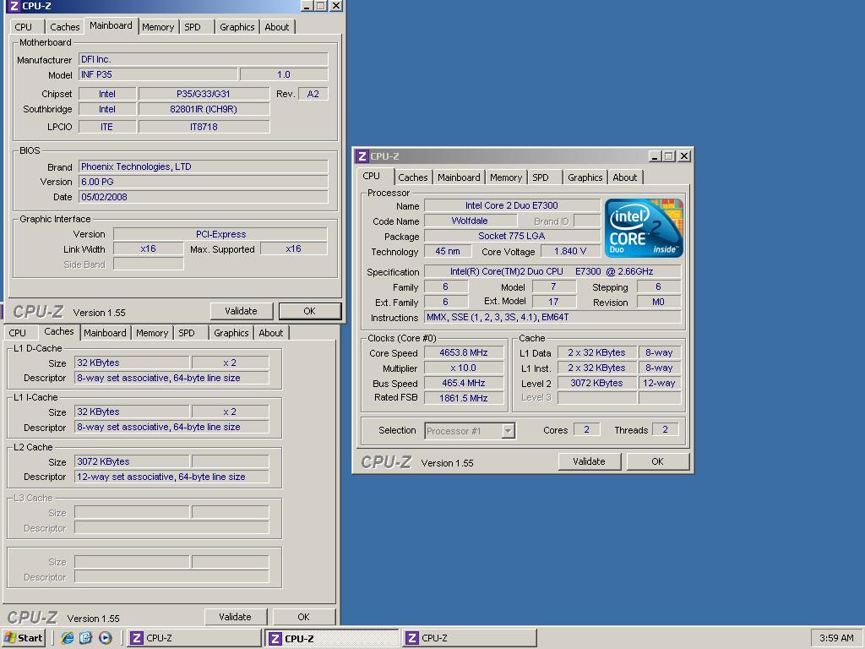Click the Core Voltage value 1.840 V
The image size is (865, 649).
pos(570,251)
